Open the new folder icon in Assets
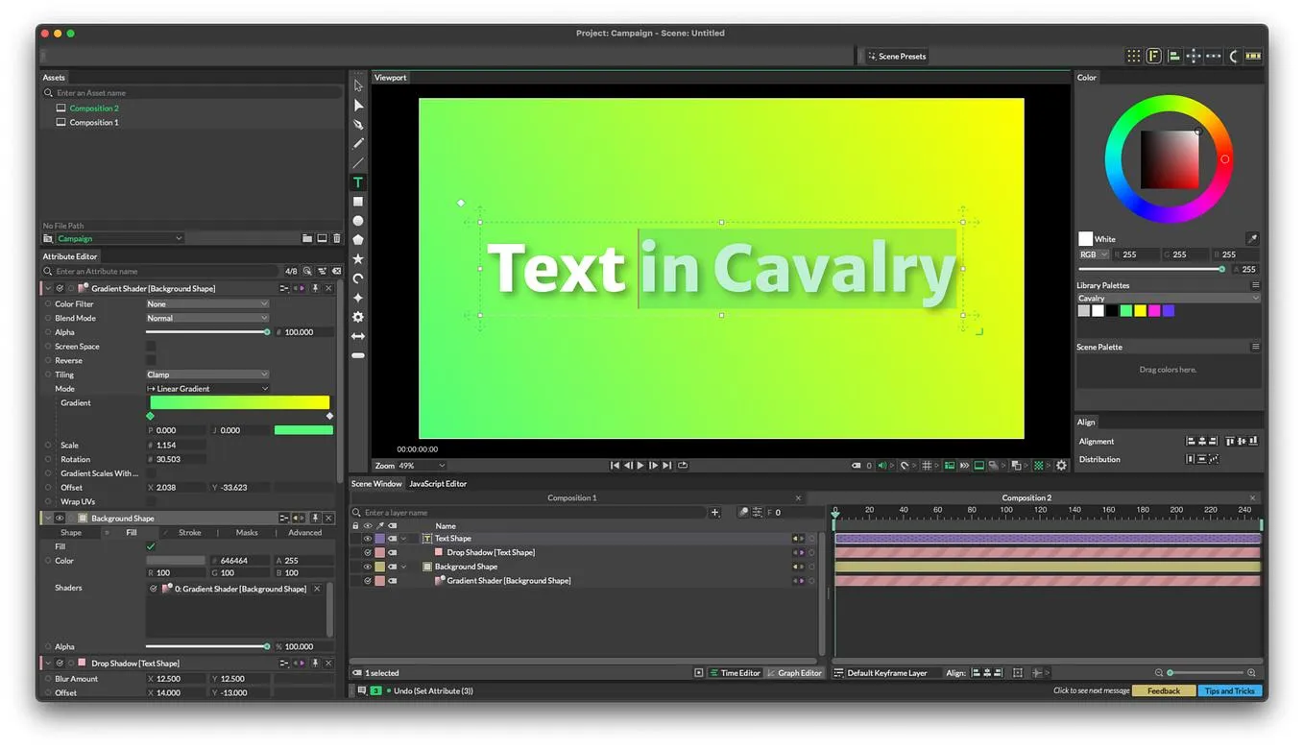The height and width of the screenshot is (749, 1304). pos(307,238)
